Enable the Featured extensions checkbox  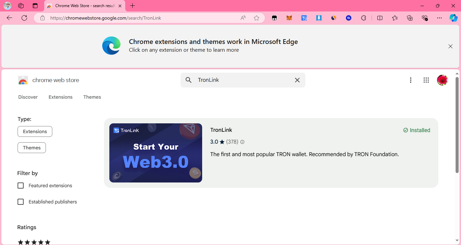tap(21, 186)
